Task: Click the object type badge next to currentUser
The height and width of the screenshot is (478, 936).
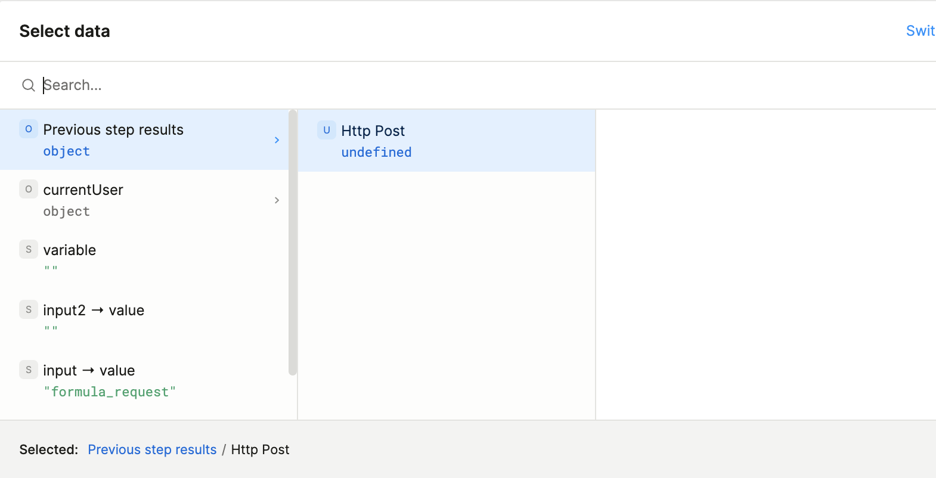Action: pos(29,190)
